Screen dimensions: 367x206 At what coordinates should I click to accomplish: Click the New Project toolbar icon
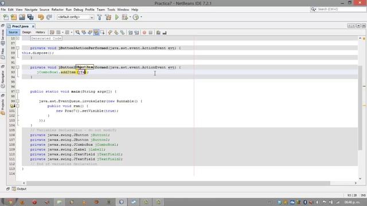pyautogui.click(x=14, y=17)
